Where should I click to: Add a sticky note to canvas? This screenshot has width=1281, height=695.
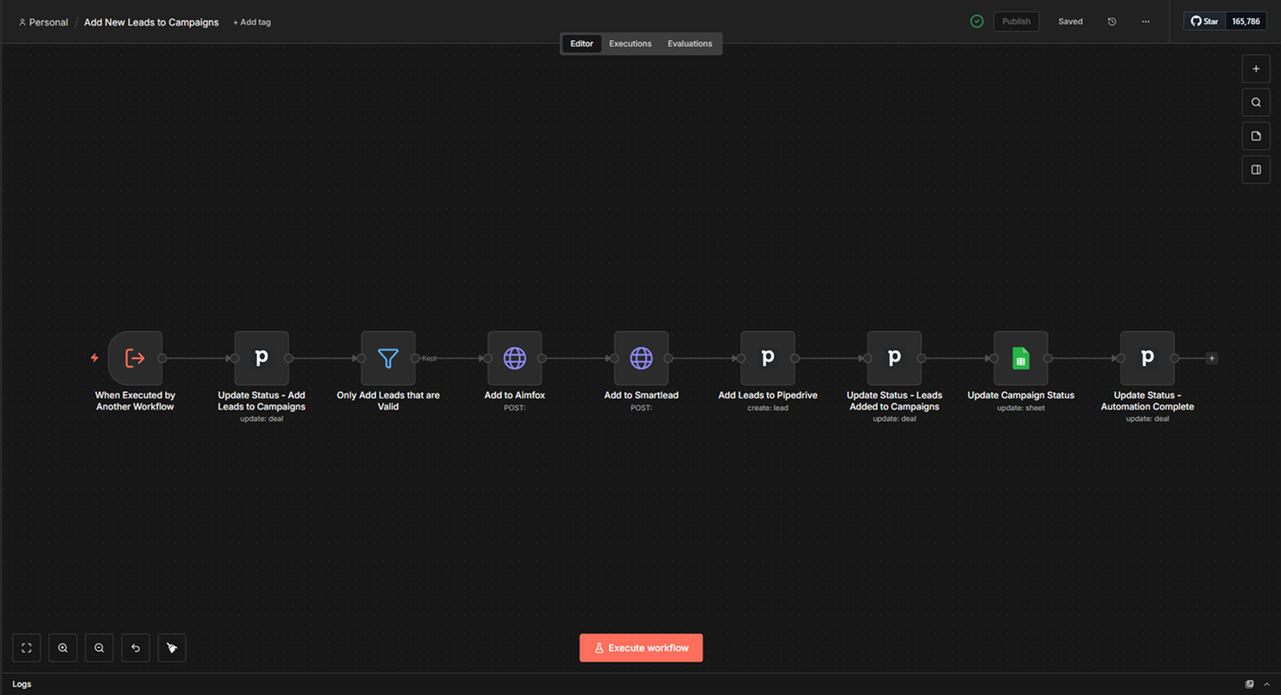click(1255, 136)
